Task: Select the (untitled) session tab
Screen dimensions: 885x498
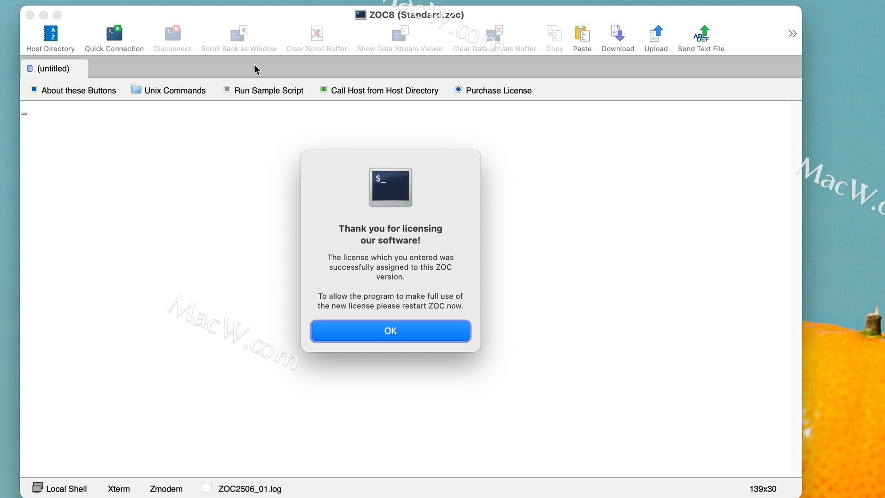Action: click(x=54, y=68)
